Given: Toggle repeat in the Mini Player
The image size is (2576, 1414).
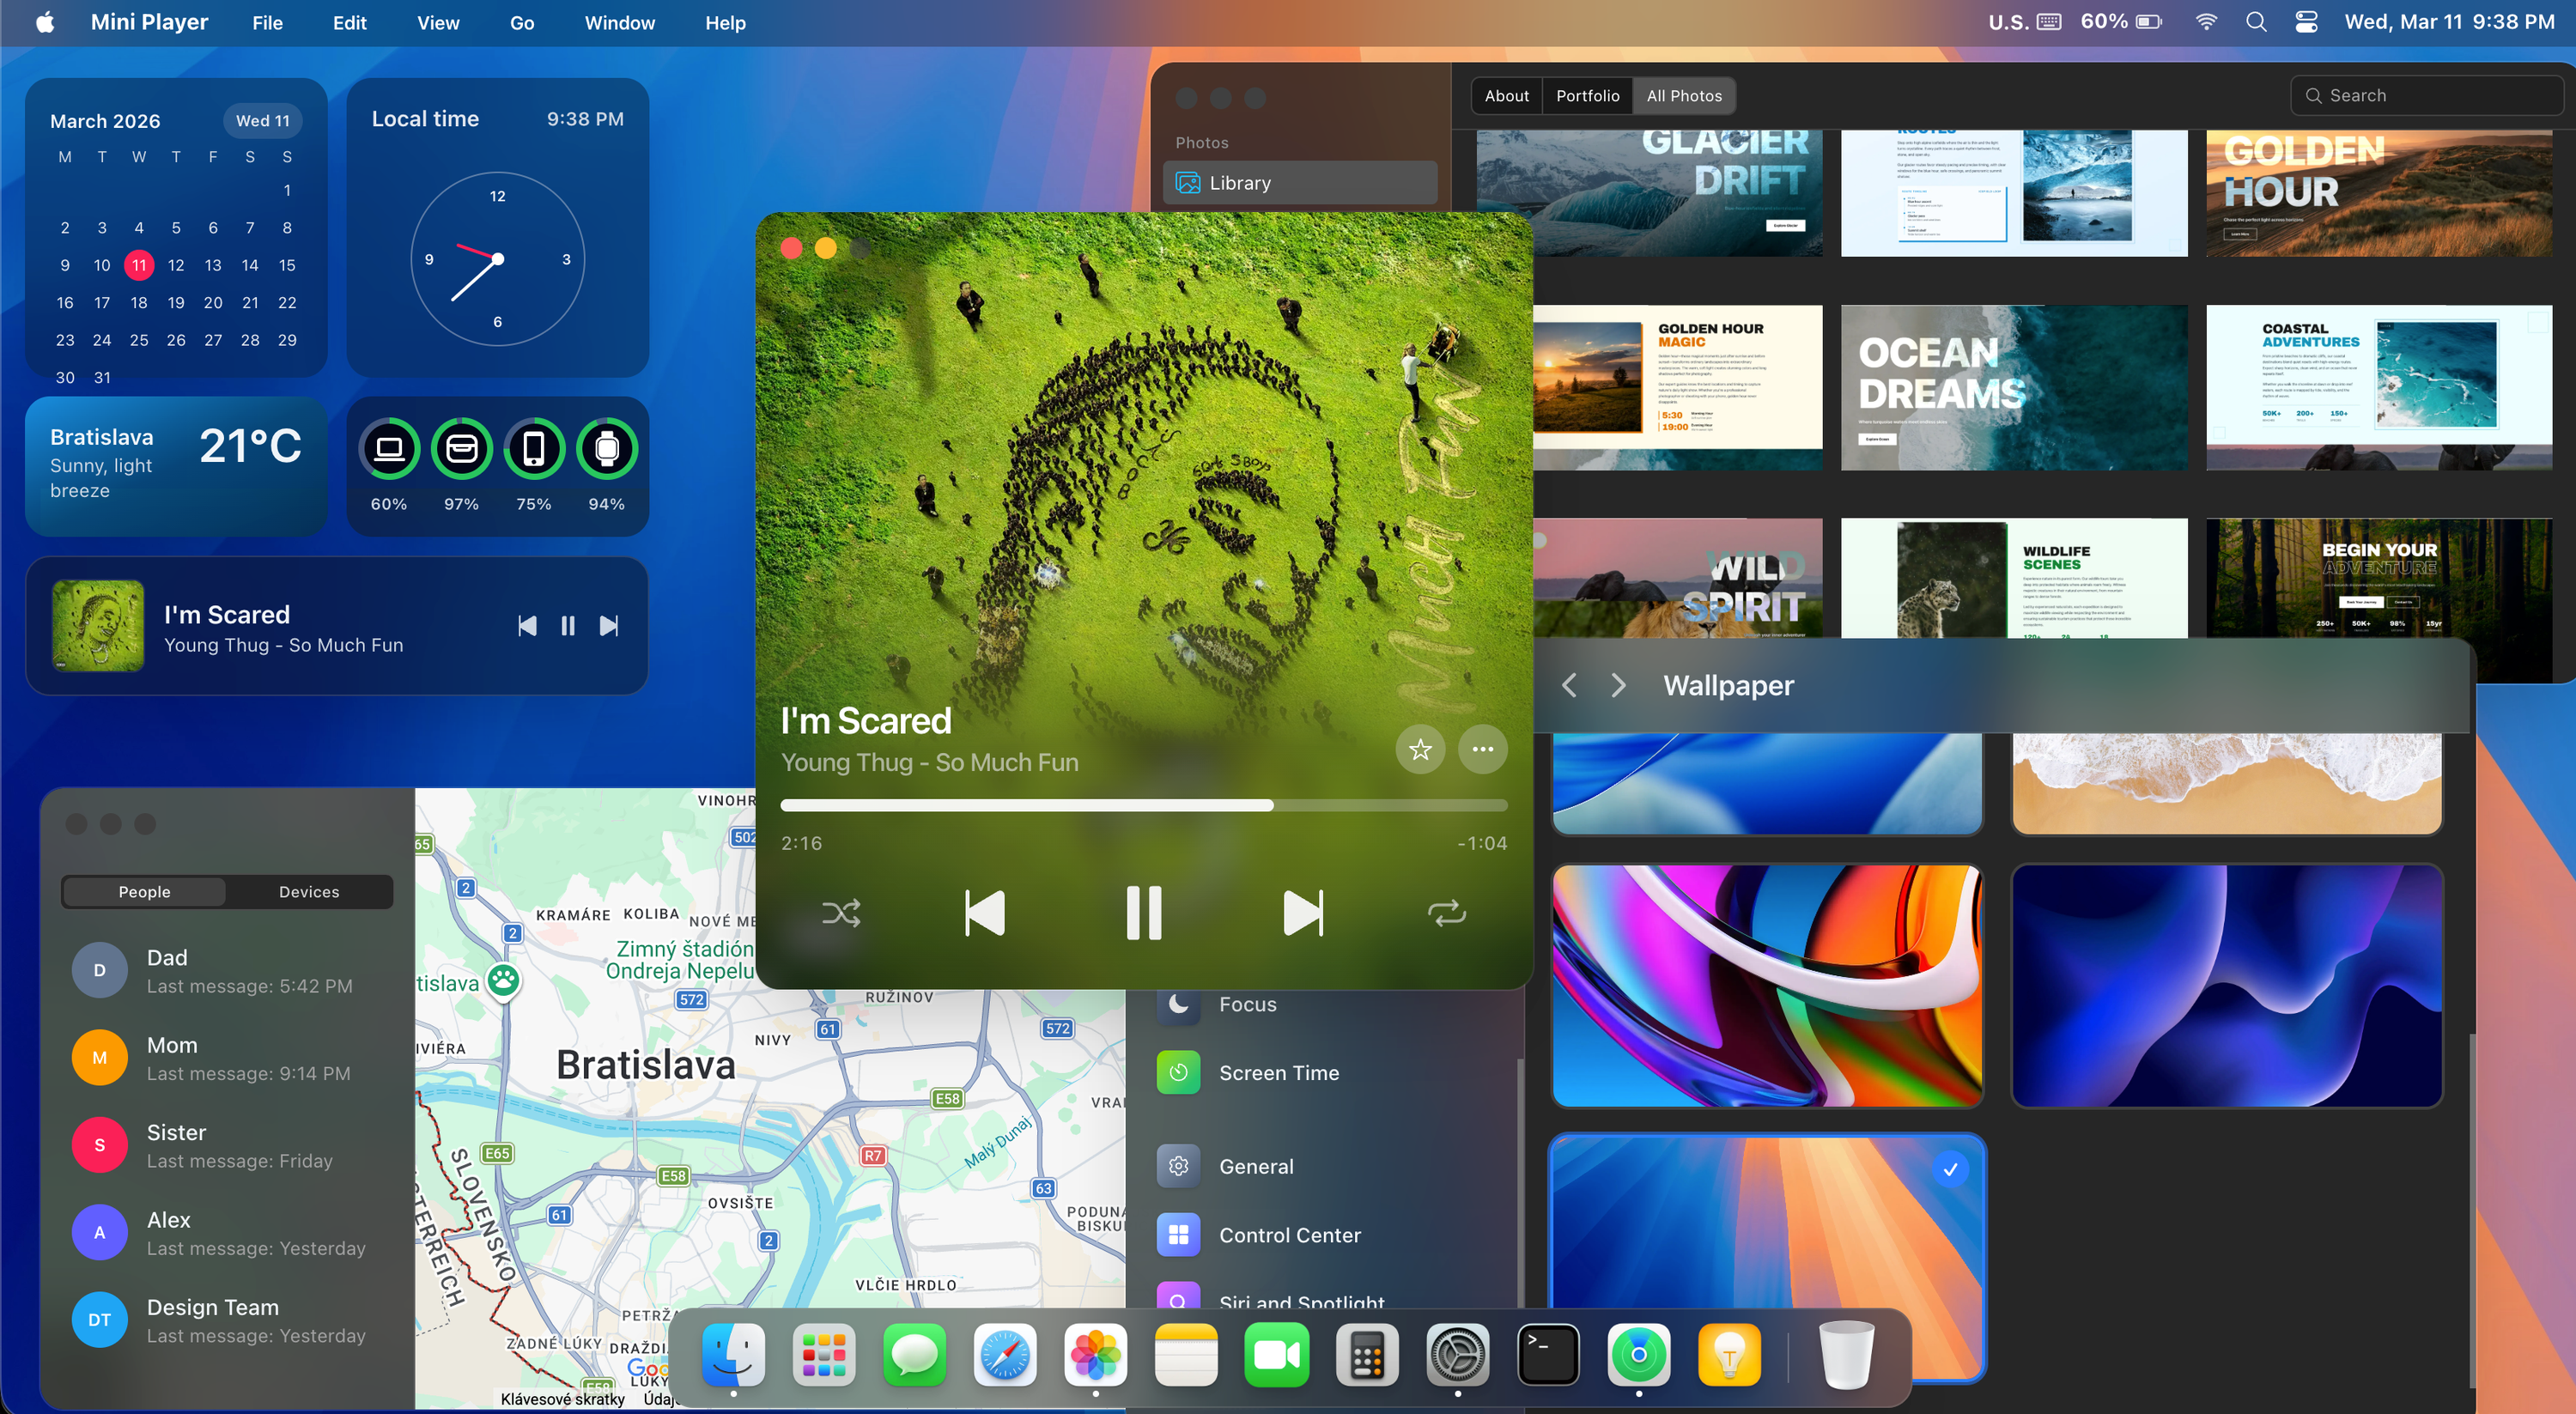Looking at the screenshot, I should click(1446, 913).
